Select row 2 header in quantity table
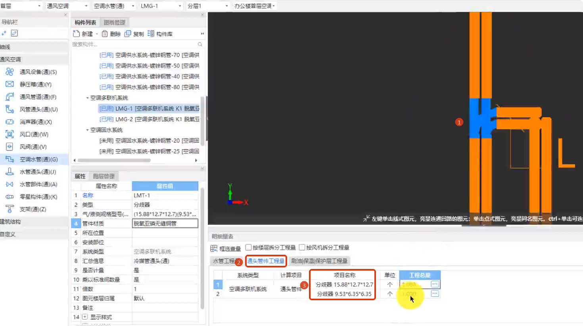 point(218,294)
